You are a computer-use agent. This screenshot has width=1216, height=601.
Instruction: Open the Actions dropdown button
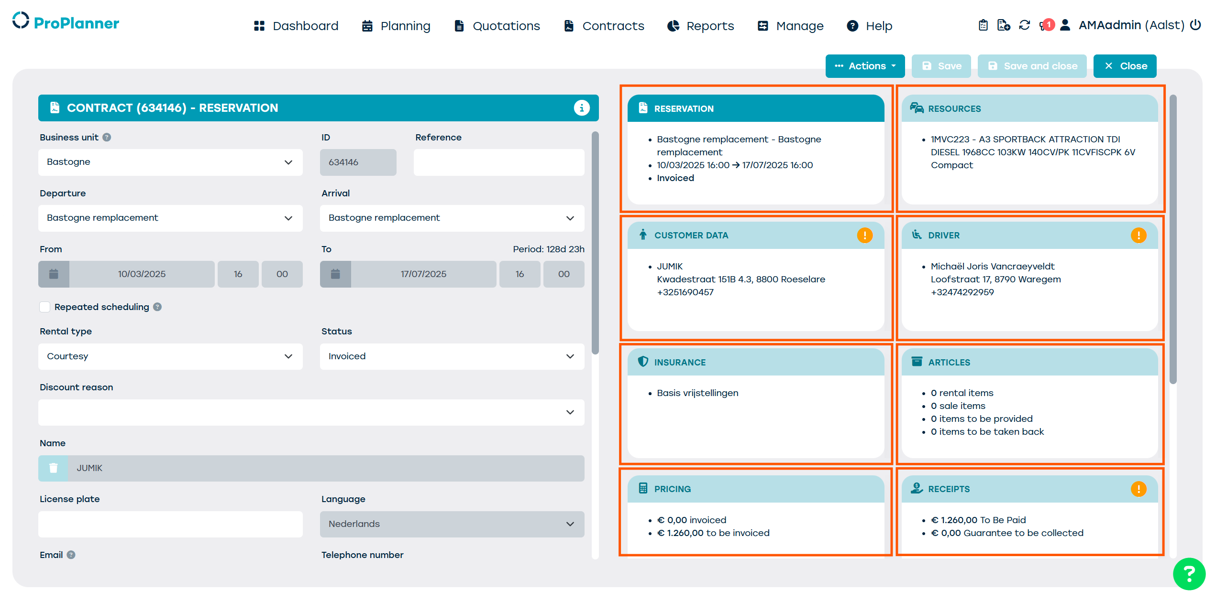coord(864,66)
